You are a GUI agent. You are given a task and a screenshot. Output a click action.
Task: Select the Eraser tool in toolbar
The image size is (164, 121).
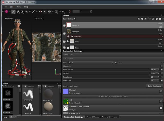coord(18,12)
